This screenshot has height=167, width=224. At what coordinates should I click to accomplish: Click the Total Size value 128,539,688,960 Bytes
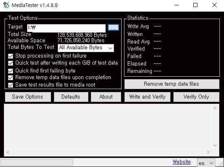pos(82,35)
